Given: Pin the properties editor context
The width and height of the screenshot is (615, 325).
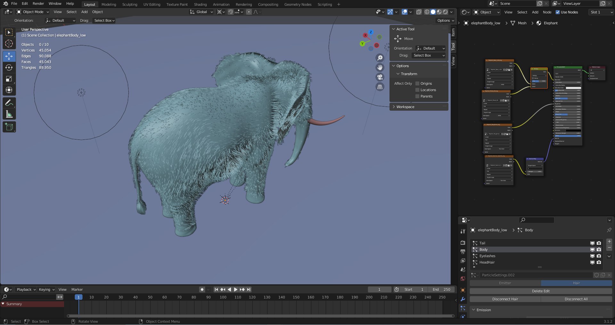Looking at the screenshot, I should [609, 230].
